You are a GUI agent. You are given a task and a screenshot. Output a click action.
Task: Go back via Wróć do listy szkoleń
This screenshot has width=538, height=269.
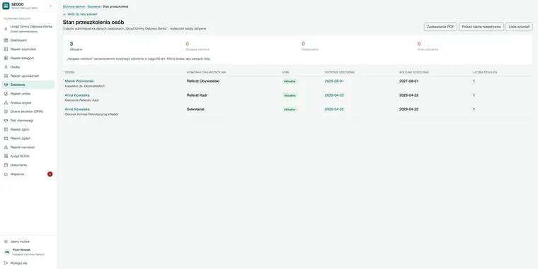coord(80,14)
